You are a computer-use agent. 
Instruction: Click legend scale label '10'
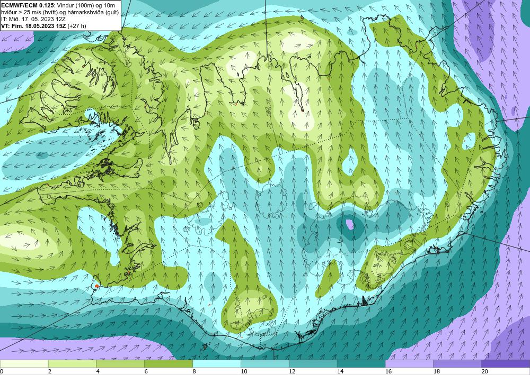(x=244, y=371)
